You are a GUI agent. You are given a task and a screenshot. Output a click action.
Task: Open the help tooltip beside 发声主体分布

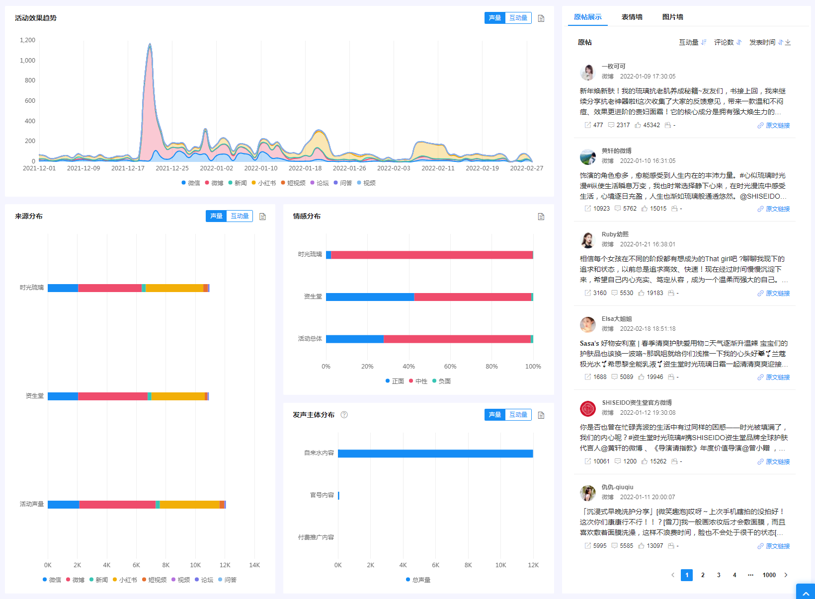[344, 415]
